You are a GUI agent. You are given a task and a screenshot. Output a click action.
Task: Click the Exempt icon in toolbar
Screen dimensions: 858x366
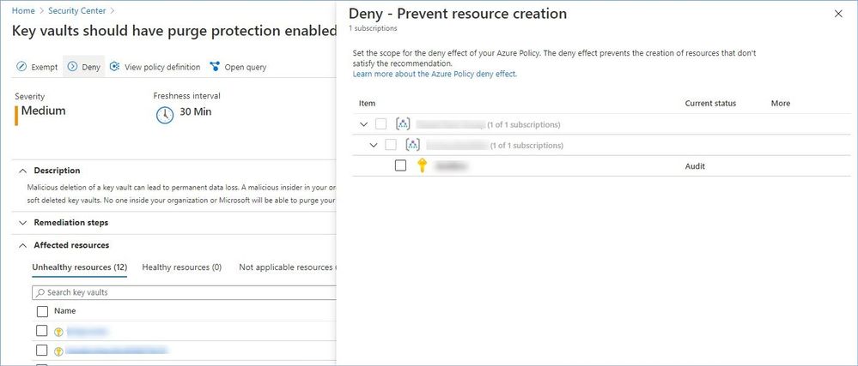tap(21, 67)
